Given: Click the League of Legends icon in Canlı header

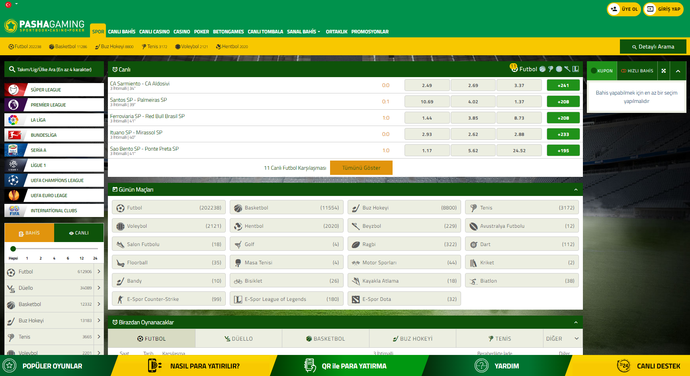Looking at the screenshot, I should click(x=576, y=69).
